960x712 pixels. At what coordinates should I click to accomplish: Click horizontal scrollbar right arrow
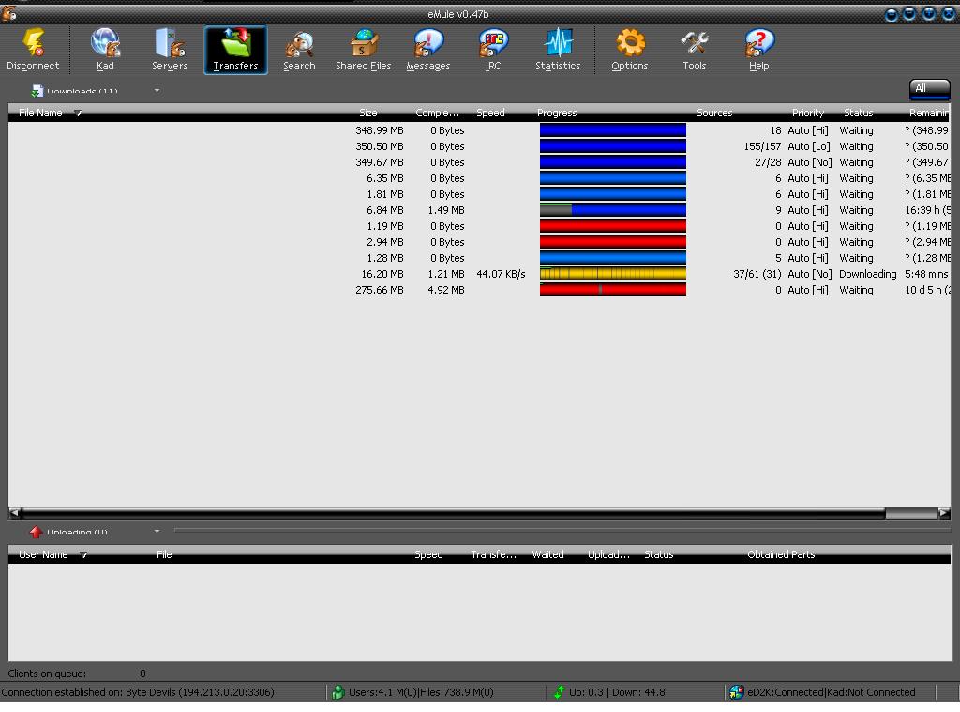pyautogui.click(x=944, y=512)
